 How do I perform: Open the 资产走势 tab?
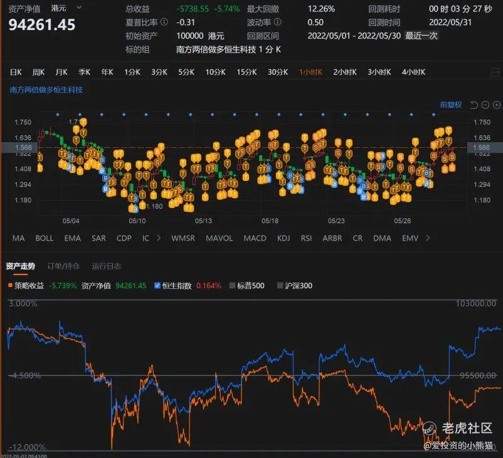21,266
